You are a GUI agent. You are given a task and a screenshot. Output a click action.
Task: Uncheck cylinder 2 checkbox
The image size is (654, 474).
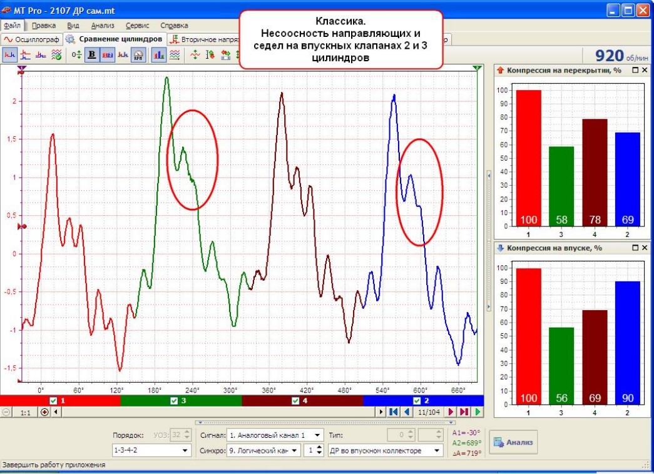point(417,401)
